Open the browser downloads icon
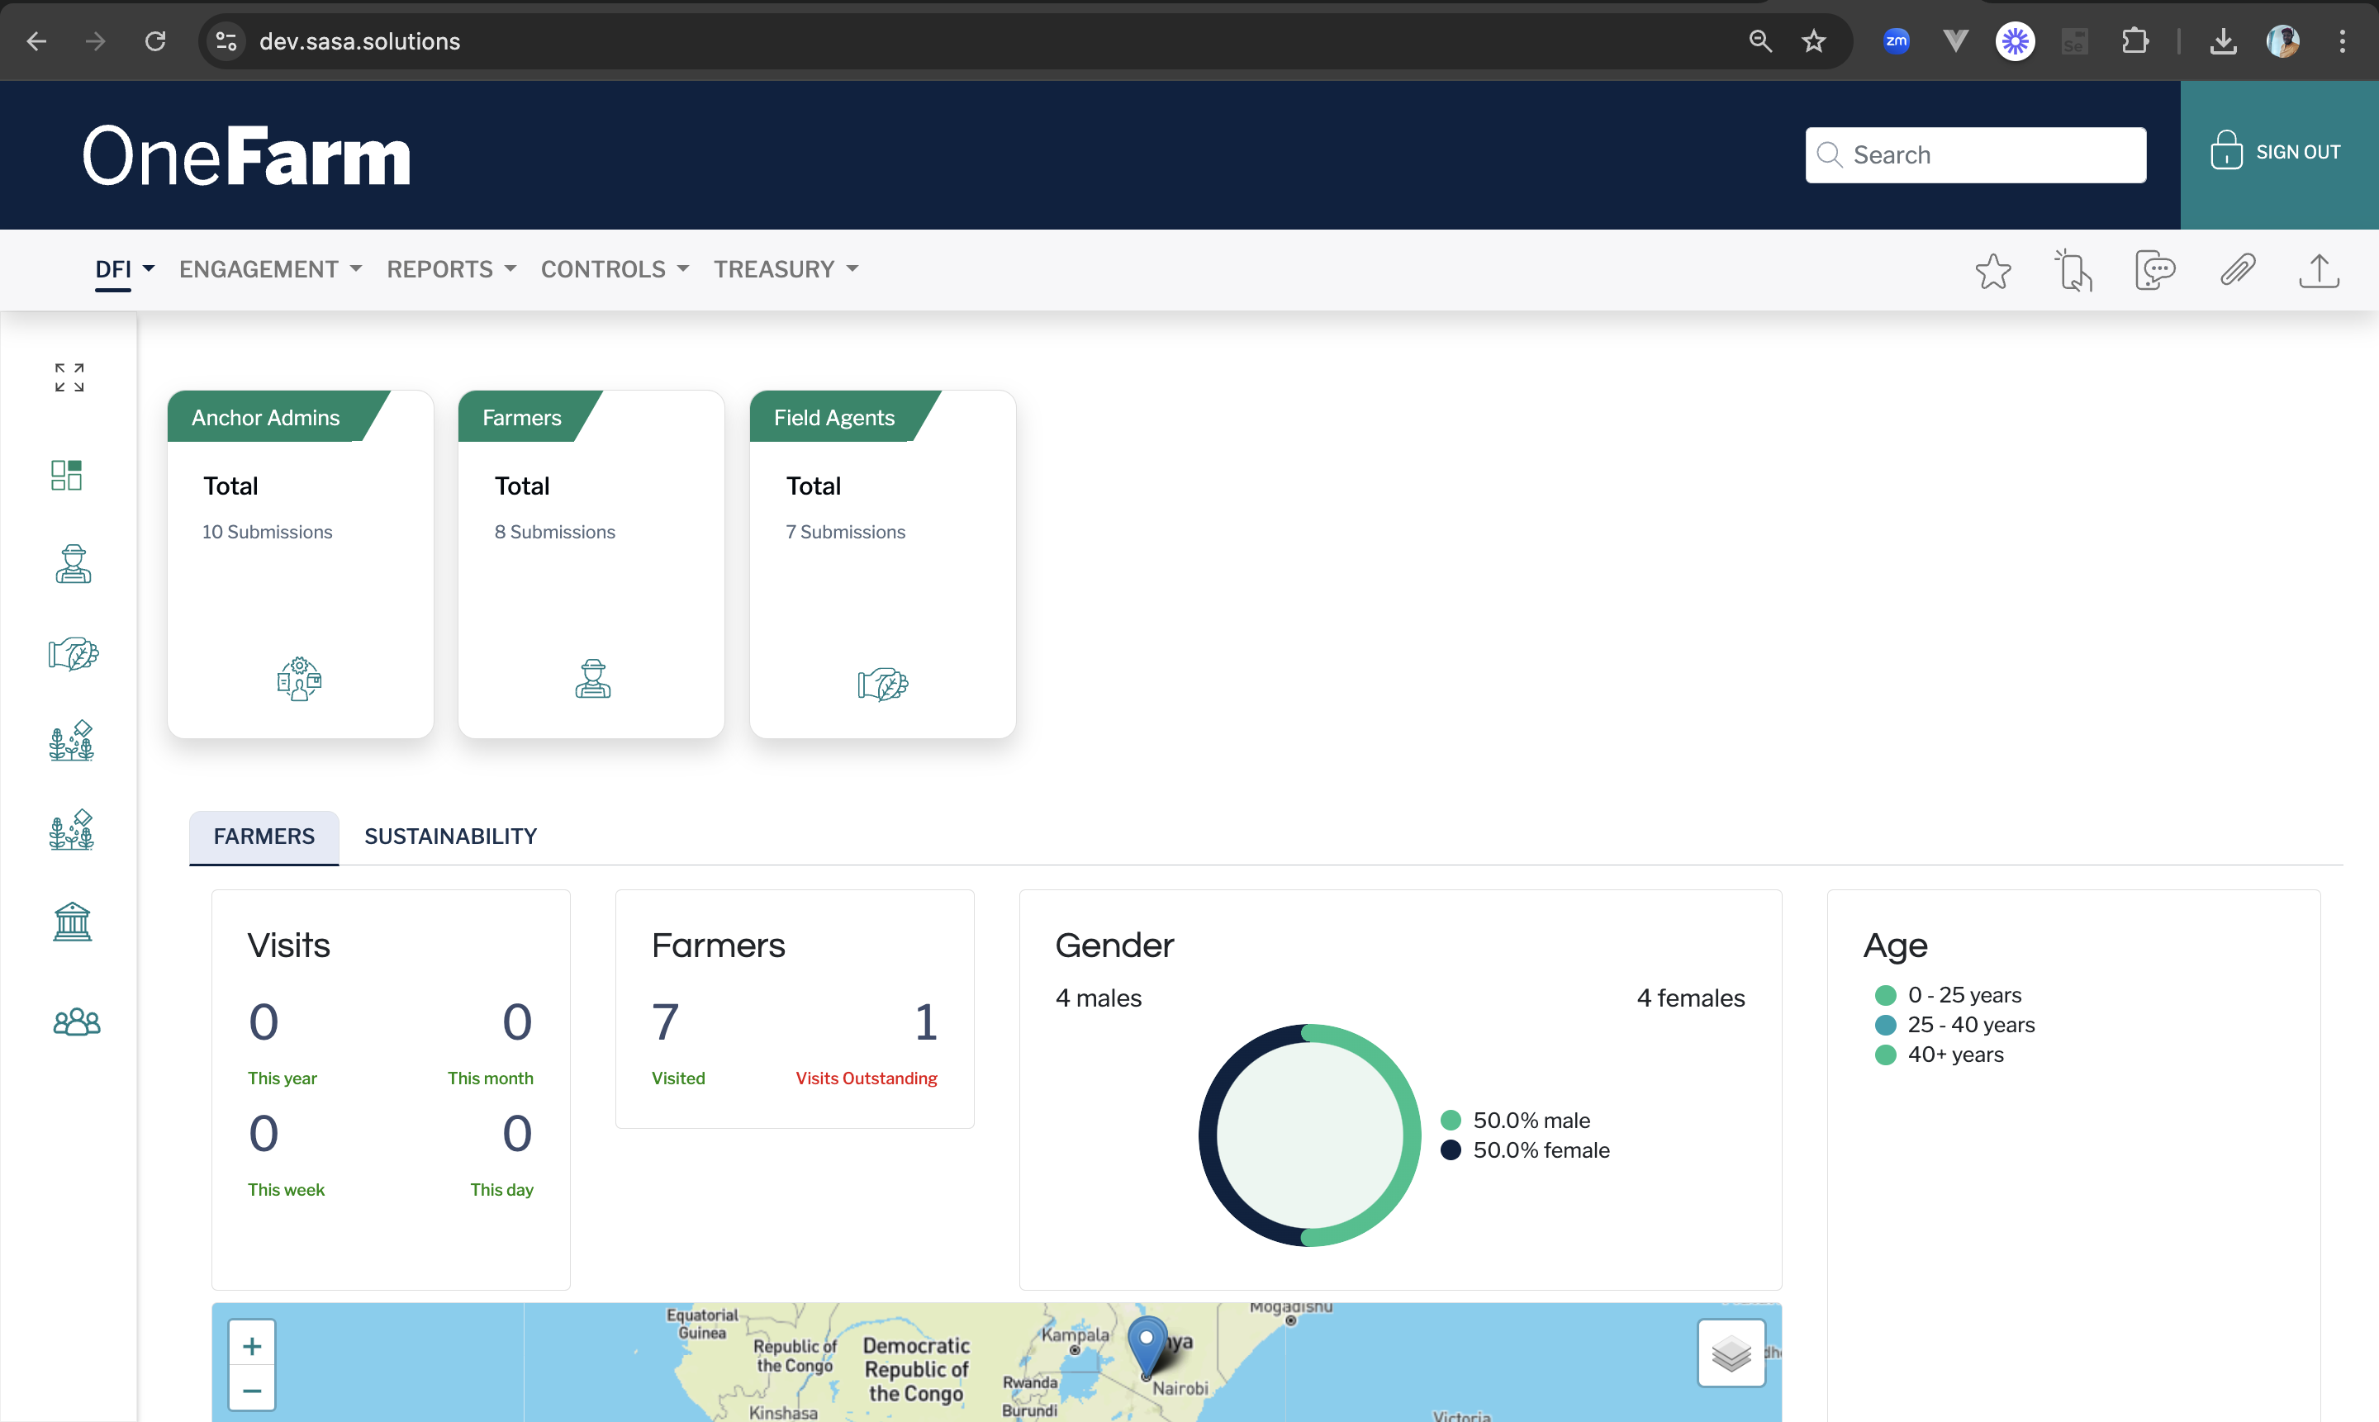The image size is (2379, 1422). click(x=2223, y=41)
